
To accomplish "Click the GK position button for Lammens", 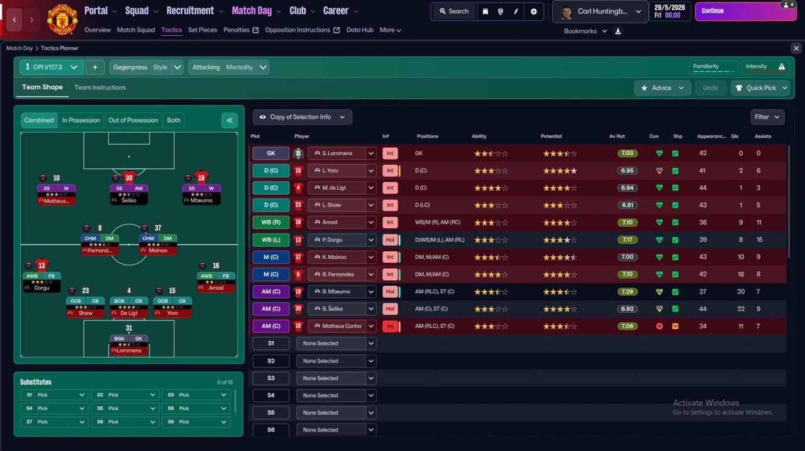I will tap(271, 153).
